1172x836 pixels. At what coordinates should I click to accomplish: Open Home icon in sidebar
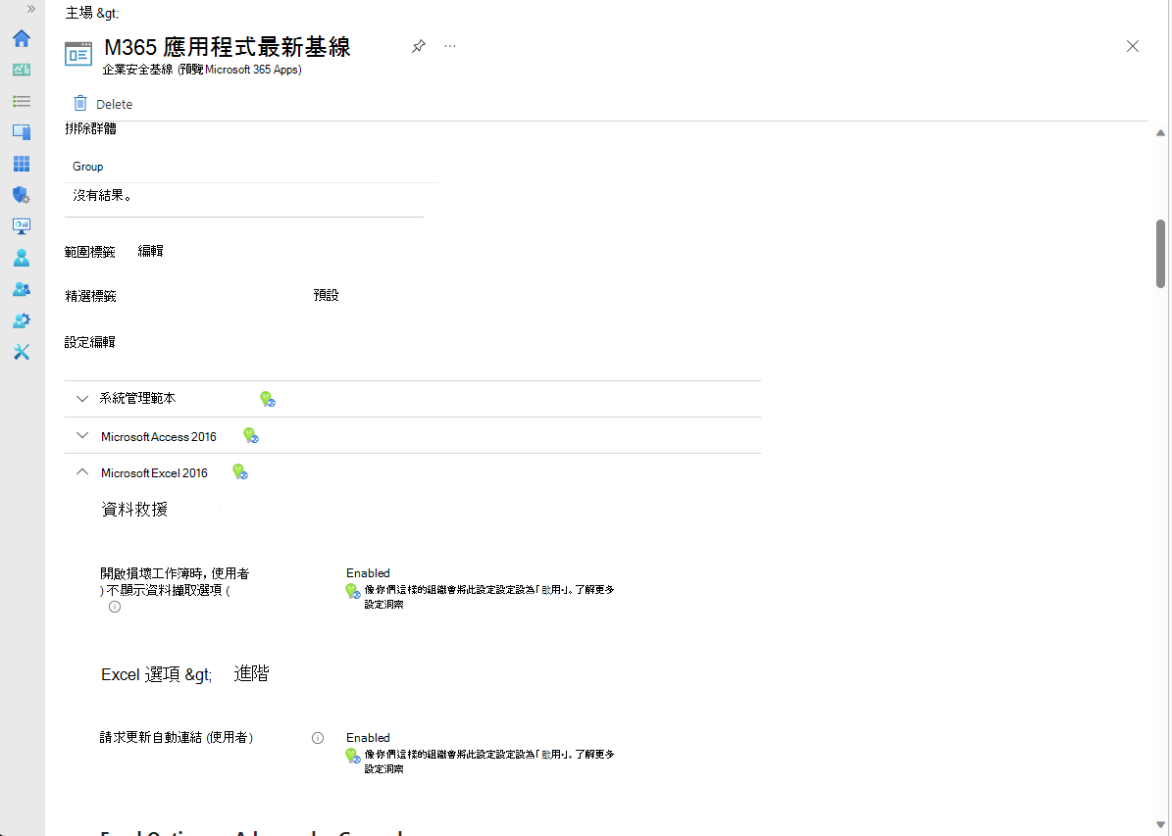[22, 38]
